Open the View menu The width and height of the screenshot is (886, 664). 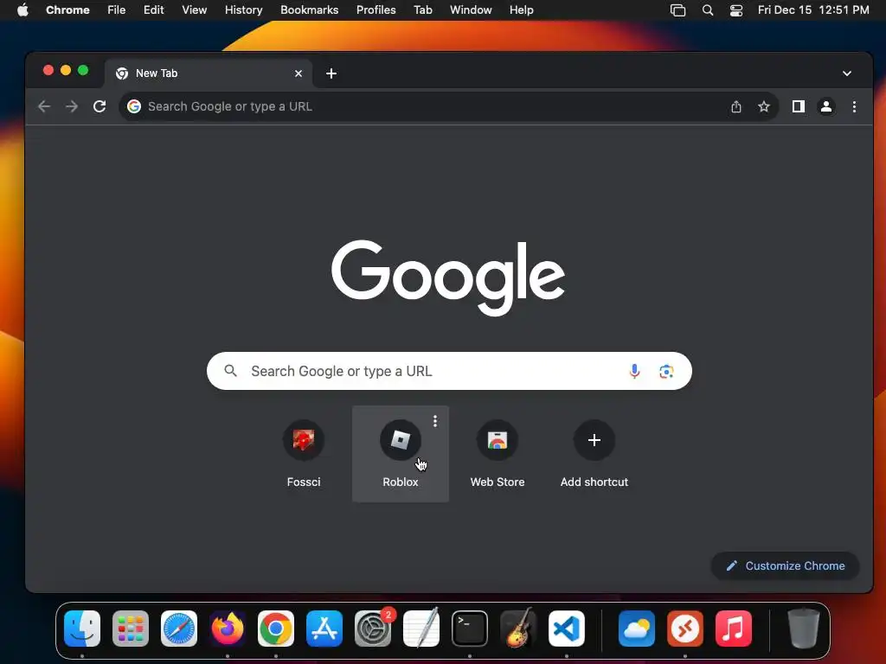point(194,10)
